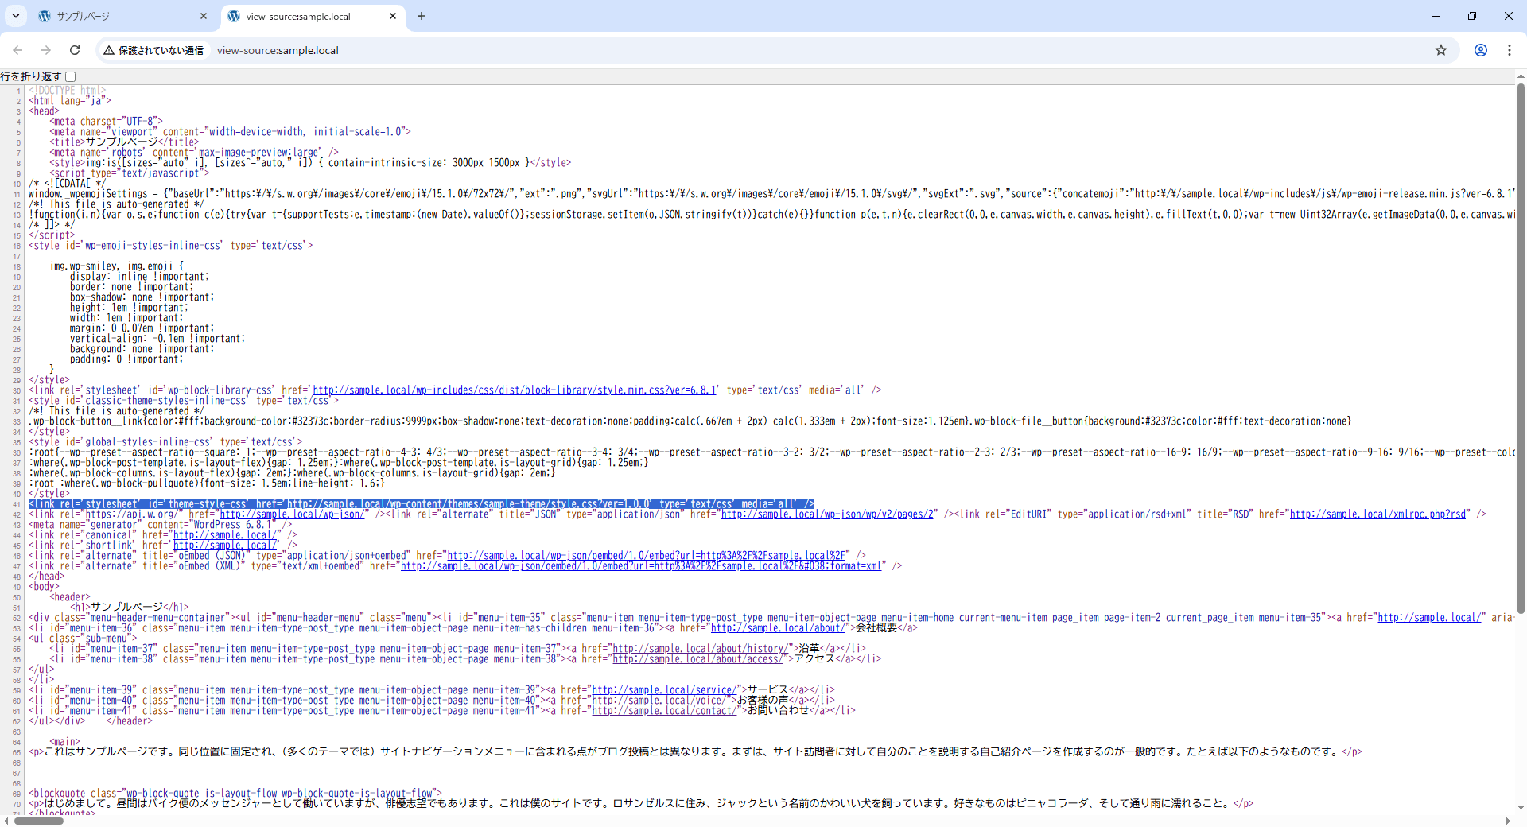Image resolution: width=1527 pixels, height=827 pixels.
Task: Open the shortlink sample.local link
Action: click(x=225, y=546)
